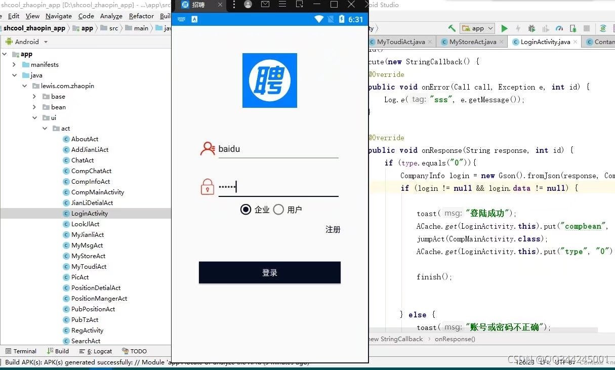615x370 pixels.
Task: Open the Navigate menu
Action: [x=59, y=16]
